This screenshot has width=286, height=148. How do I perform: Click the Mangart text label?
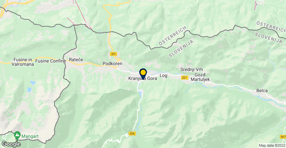click(x=30, y=136)
